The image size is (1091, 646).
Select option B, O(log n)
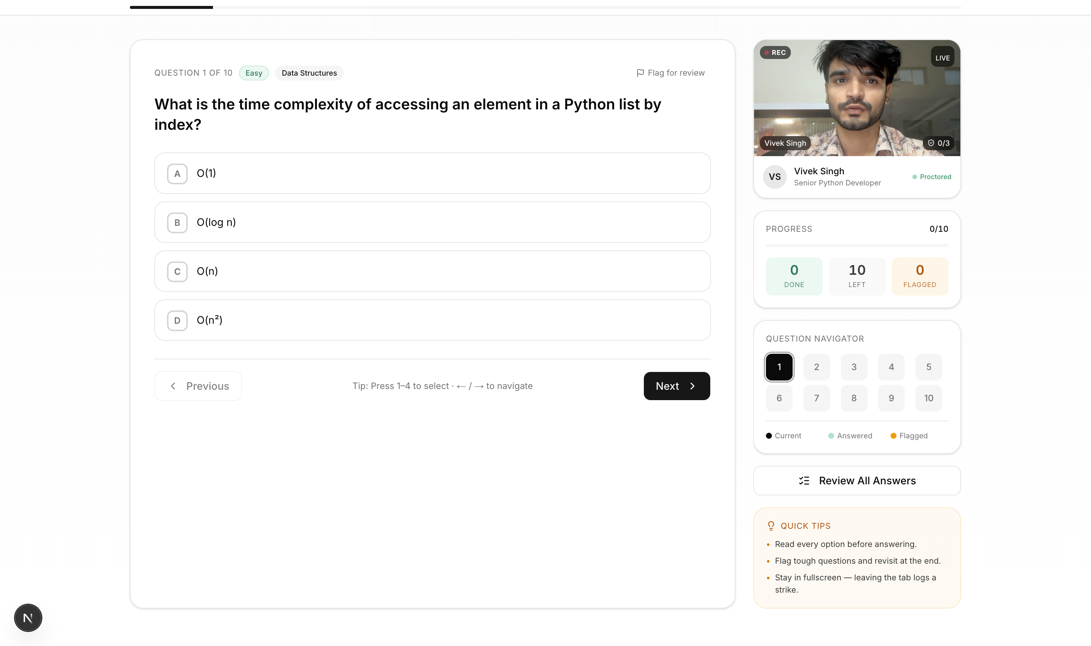click(x=432, y=222)
